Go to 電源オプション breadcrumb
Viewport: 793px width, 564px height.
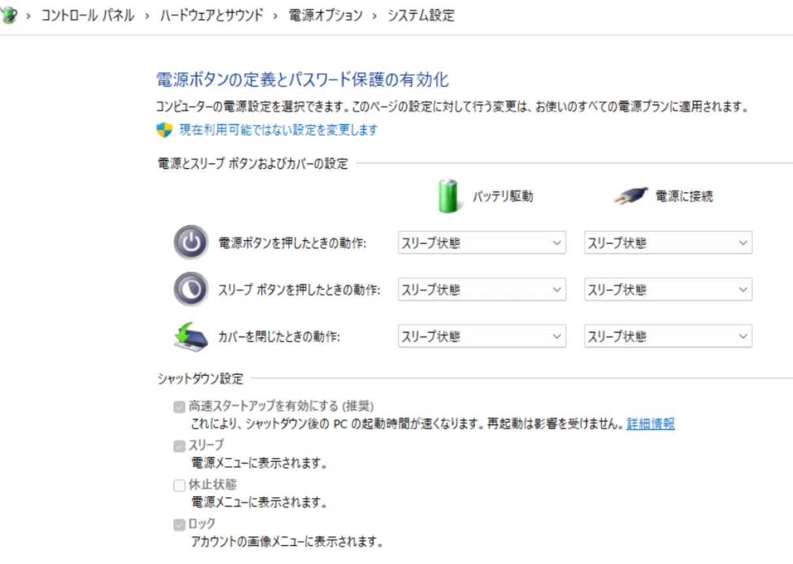click(325, 15)
